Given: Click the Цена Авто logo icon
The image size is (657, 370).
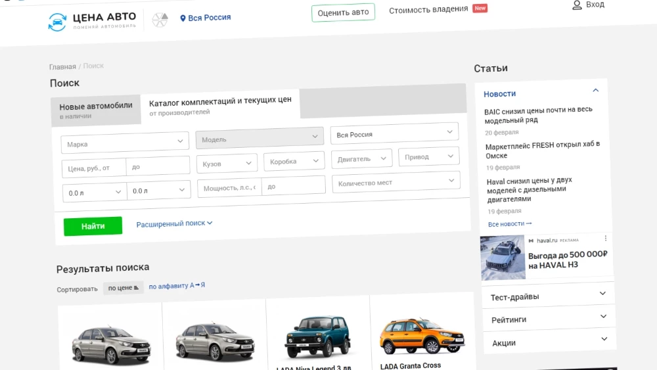Looking at the screenshot, I should 58,22.
